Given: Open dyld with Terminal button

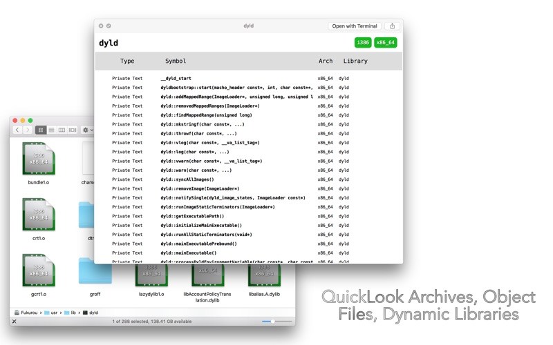Looking at the screenshot, I should [355, 26].
